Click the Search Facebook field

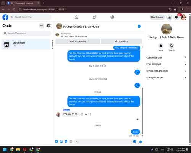tap(31, 17)
